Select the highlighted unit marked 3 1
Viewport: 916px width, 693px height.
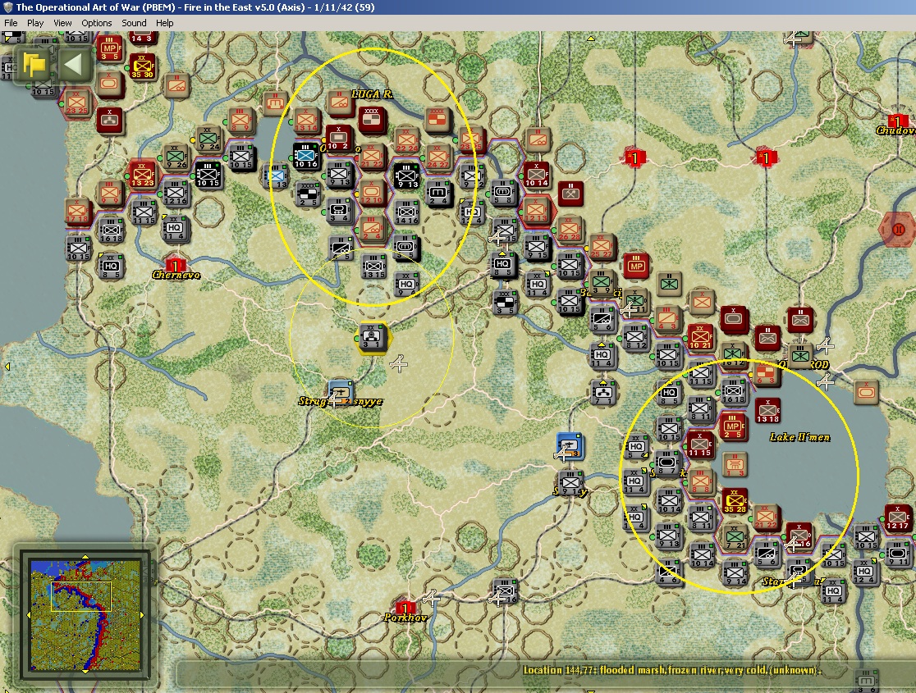372,337
